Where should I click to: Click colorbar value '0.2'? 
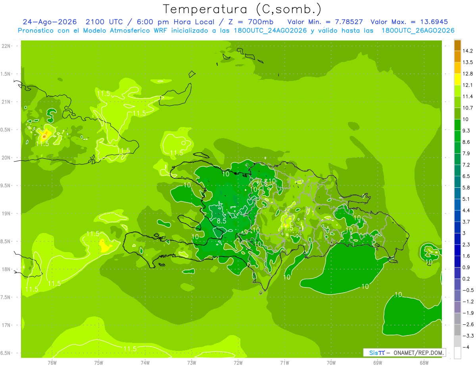pos(466,279)
